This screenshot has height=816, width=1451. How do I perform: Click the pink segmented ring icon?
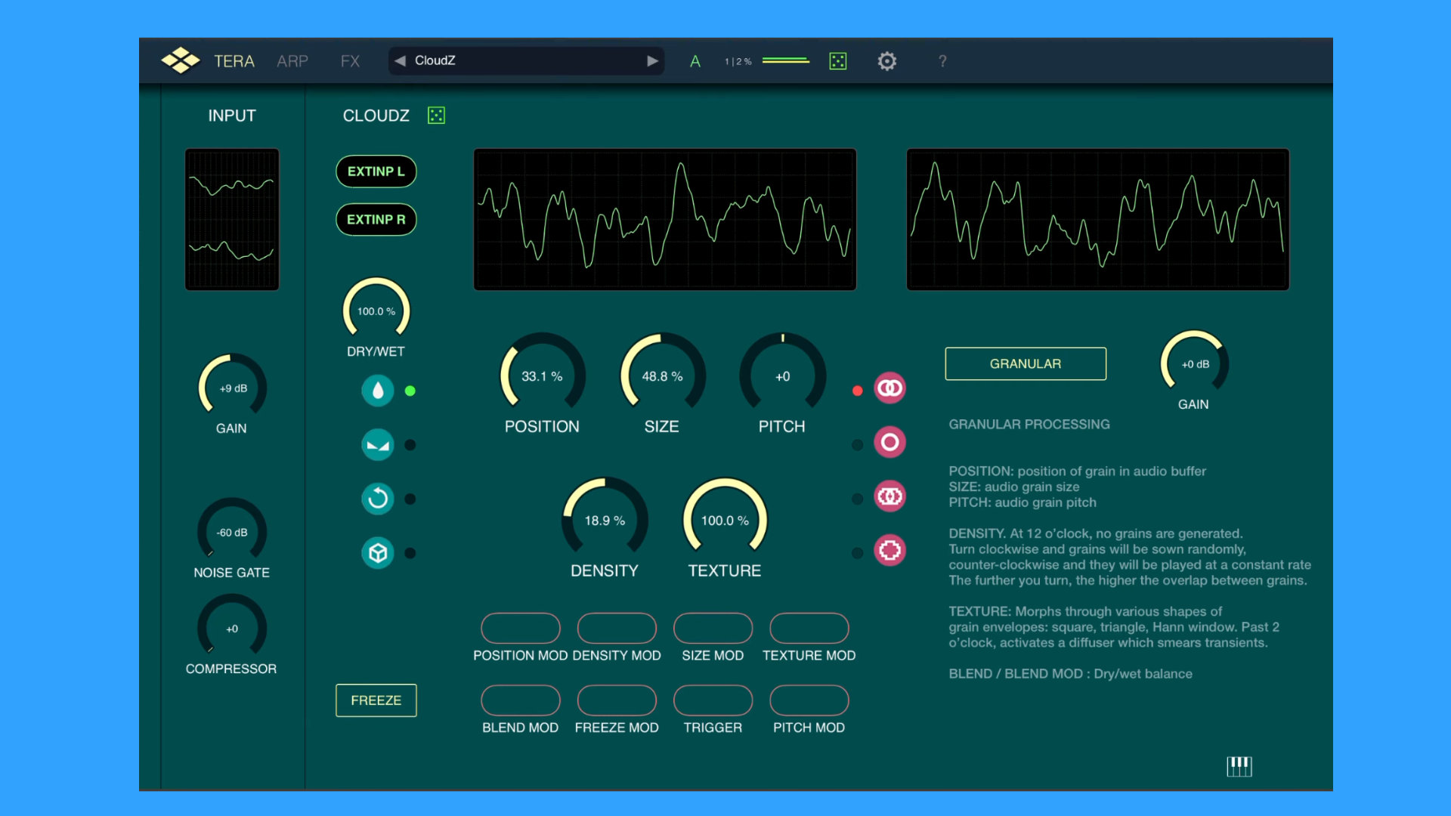click(x=890, y=551)
